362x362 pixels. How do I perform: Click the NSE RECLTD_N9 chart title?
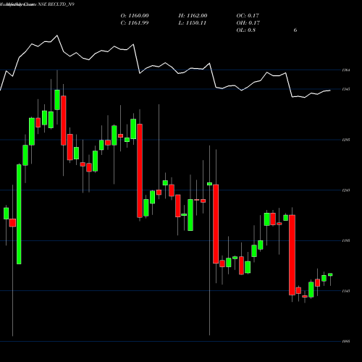click(56, 4)
